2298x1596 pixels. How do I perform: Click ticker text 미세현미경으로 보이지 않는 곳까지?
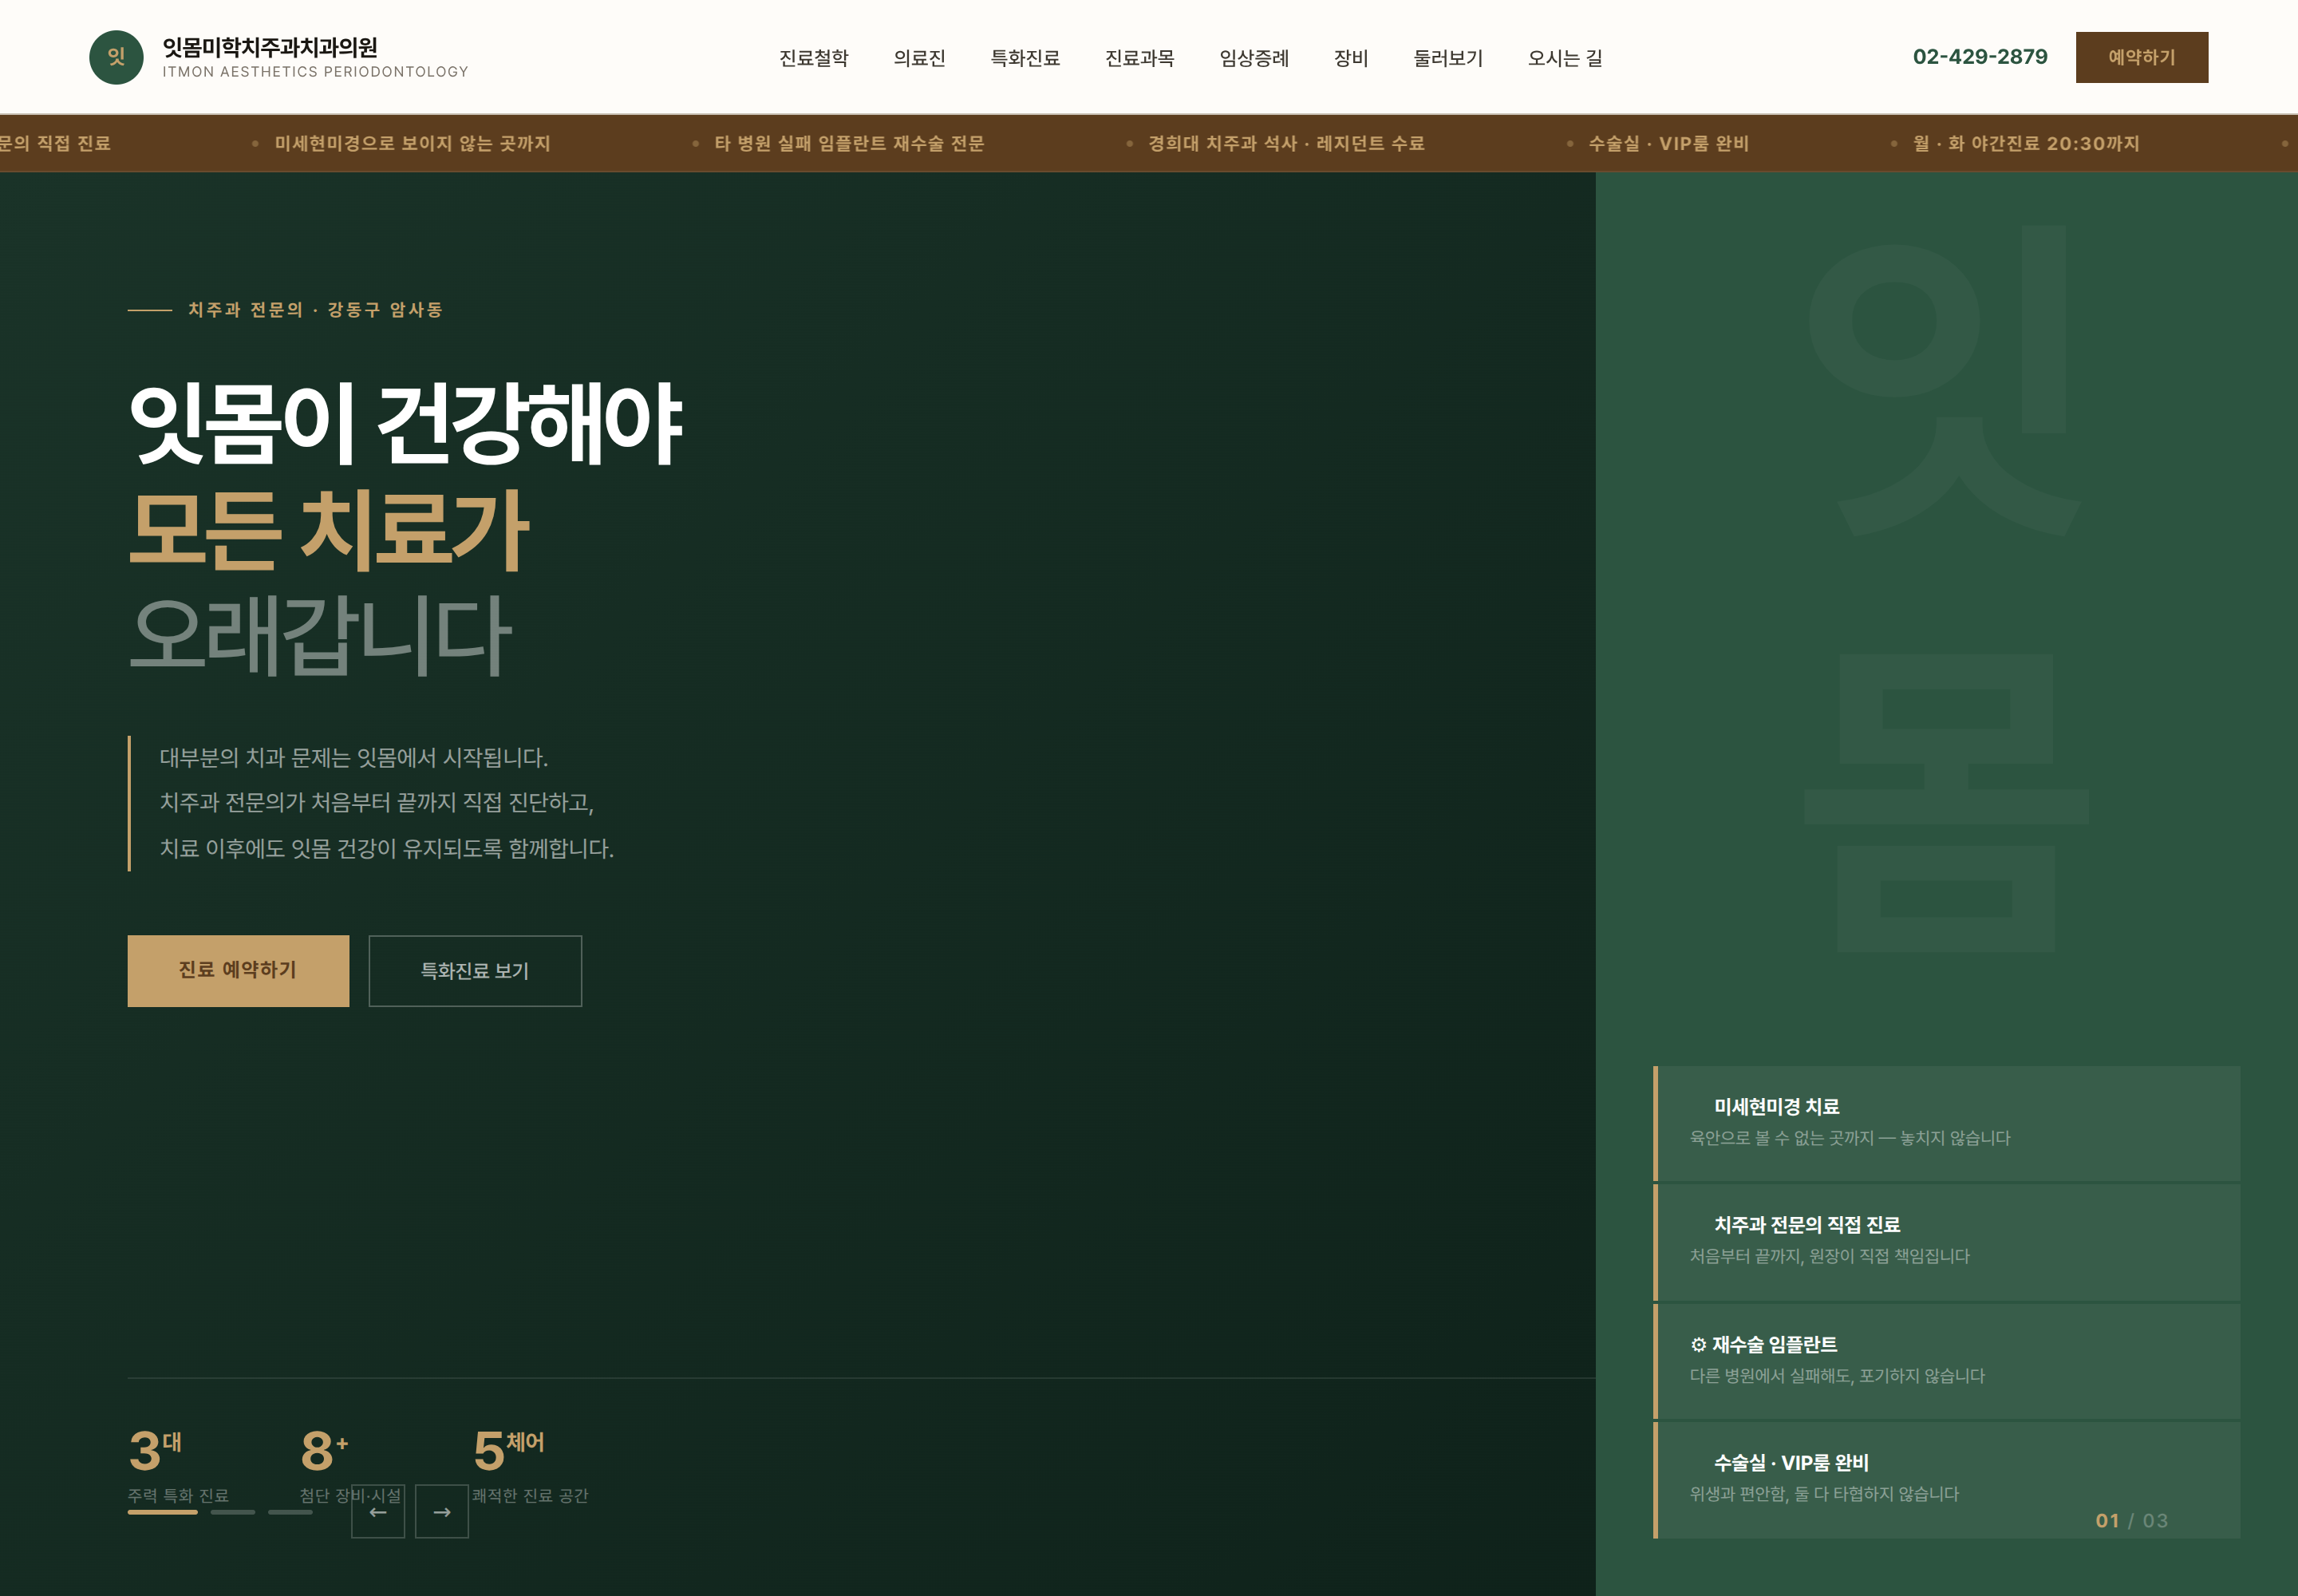click(x=413, y=143)
